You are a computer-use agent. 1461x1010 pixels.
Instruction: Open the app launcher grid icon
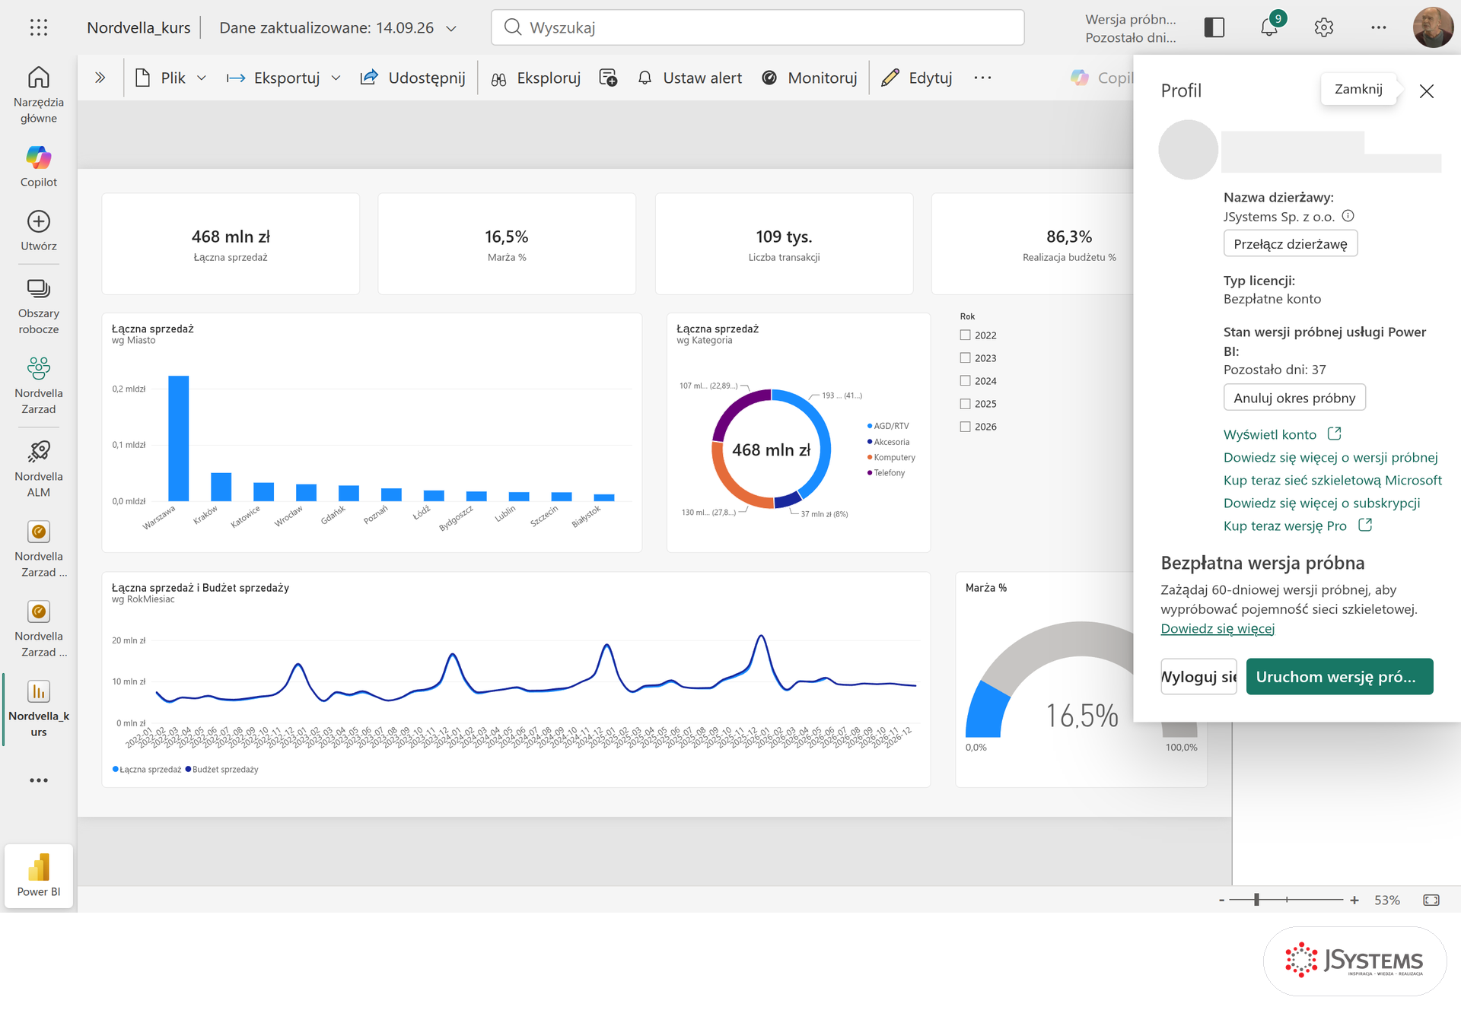point(39,27)
